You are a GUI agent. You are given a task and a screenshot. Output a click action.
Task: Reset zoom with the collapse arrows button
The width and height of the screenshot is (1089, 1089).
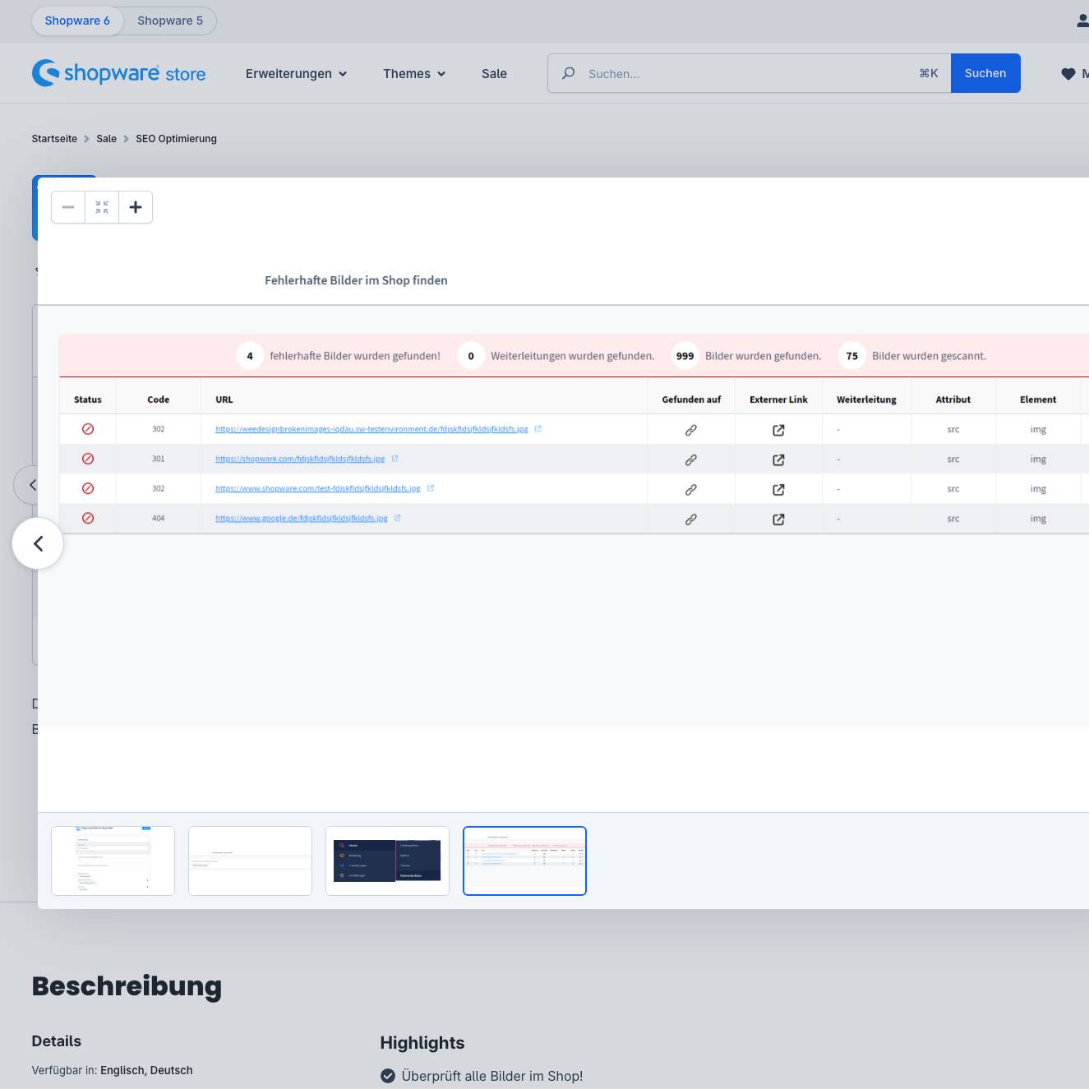click(102, 207)
